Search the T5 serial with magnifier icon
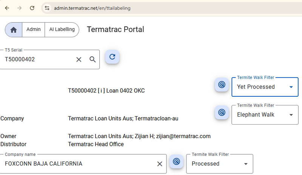Image resolution: width=302 pixels, height=175 pixels. point(92,59)
